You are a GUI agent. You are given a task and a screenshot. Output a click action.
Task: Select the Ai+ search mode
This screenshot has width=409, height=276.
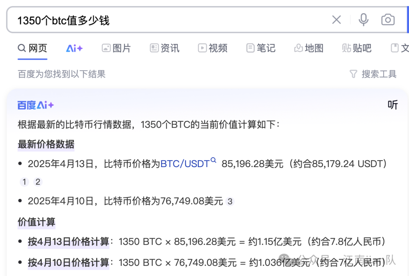click(x=74, y=48)
